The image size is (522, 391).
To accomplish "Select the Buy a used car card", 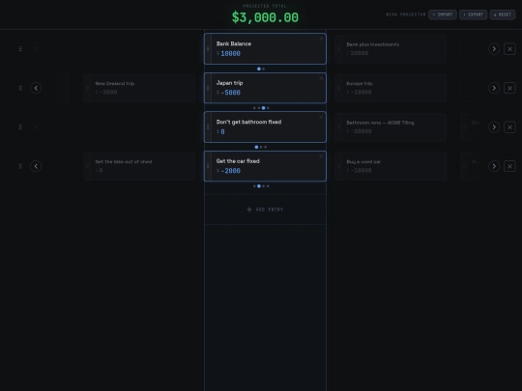I will (391, 166).
